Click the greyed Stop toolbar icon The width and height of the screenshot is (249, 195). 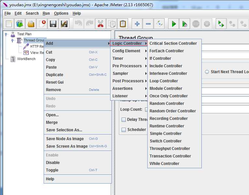[196, 24]
